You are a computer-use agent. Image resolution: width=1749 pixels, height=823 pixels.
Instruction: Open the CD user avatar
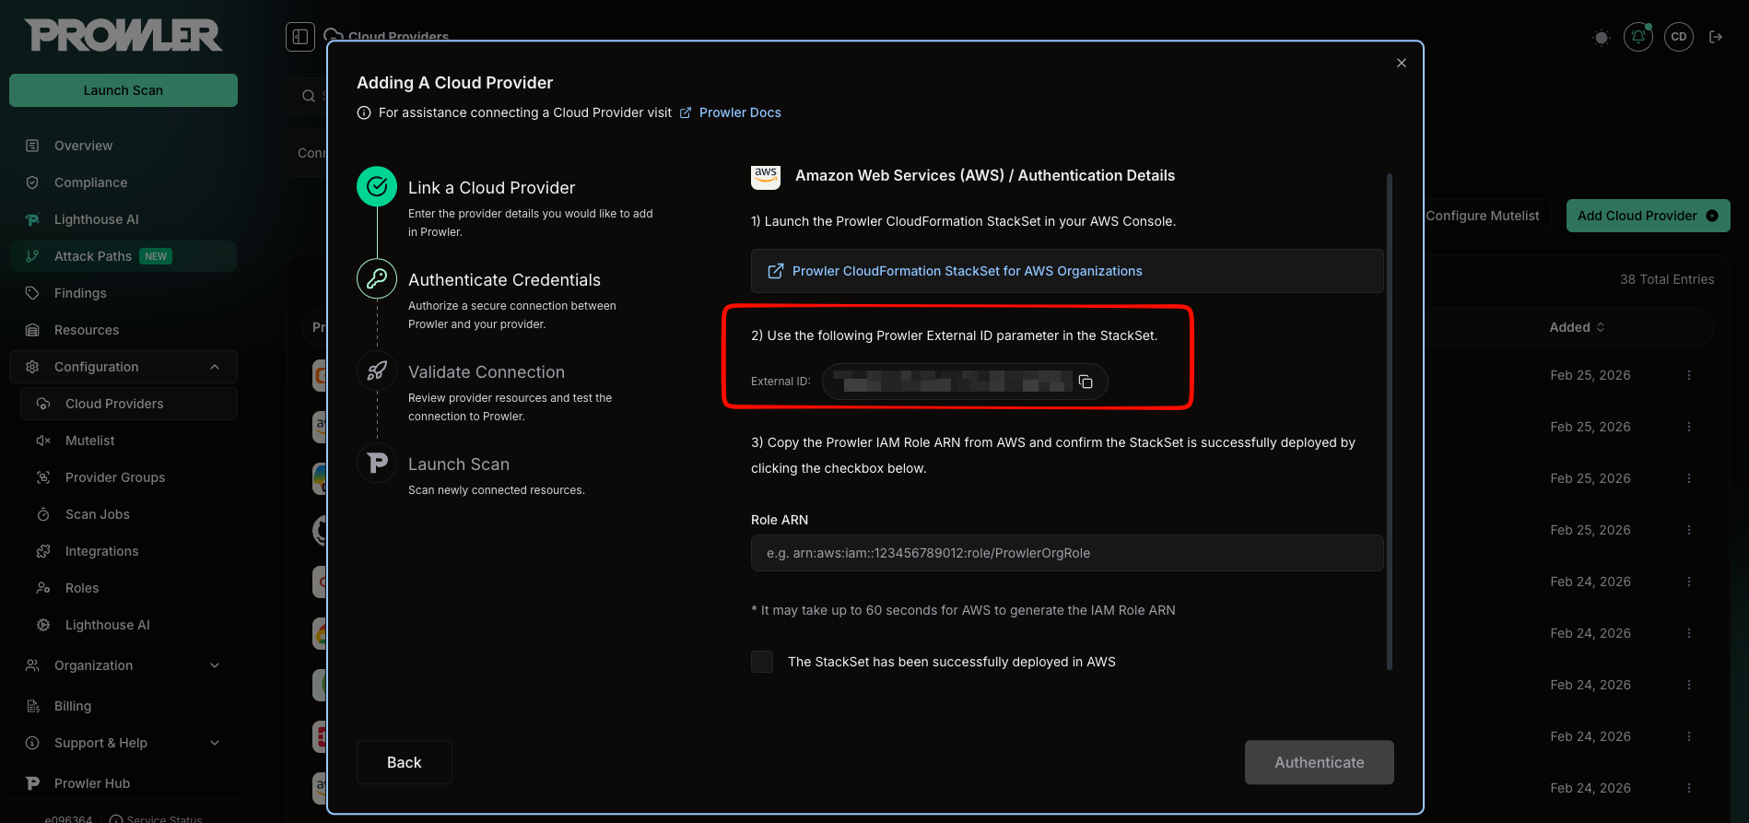tap(1678, 37)
